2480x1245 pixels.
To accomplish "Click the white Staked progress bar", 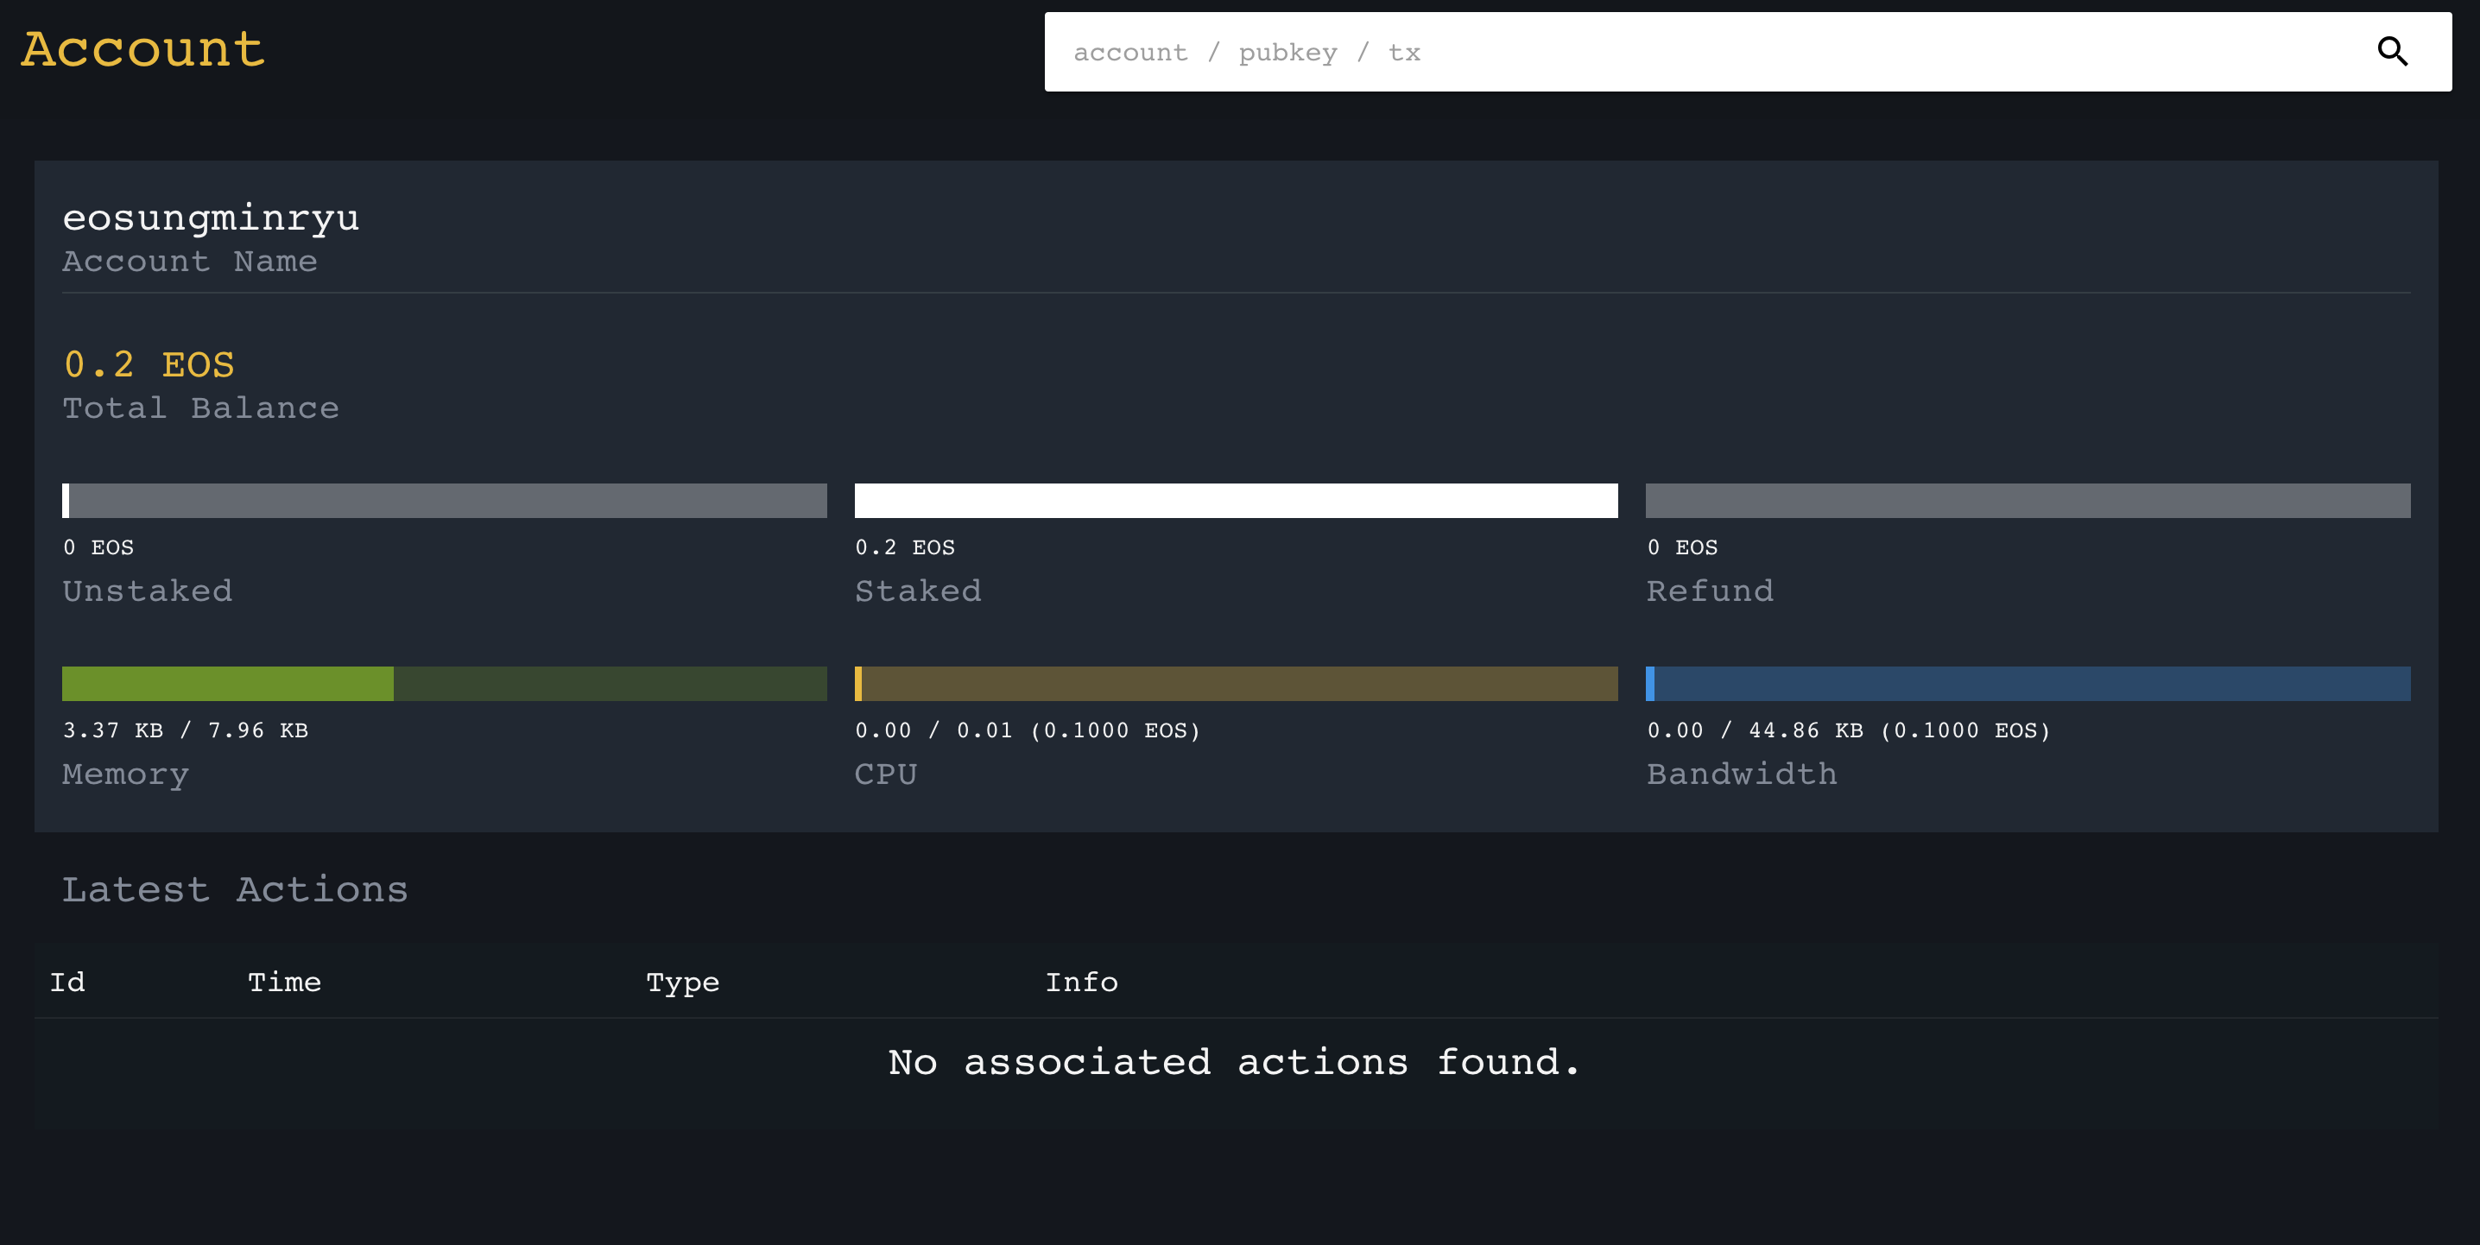I will pyautogui.click(x=1235, y=501).
